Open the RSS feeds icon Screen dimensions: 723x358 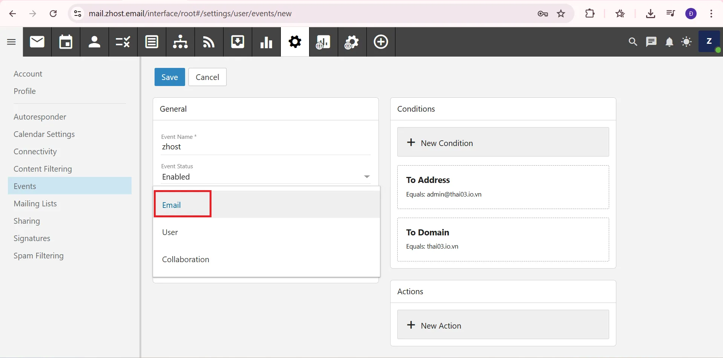pos(209,42)
